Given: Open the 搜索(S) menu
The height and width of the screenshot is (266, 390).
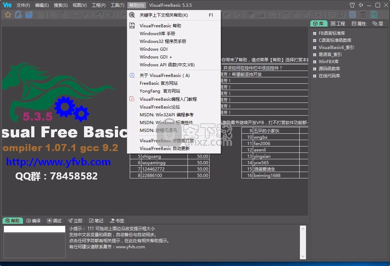Looking at the screenshot, I should [61, 5].
